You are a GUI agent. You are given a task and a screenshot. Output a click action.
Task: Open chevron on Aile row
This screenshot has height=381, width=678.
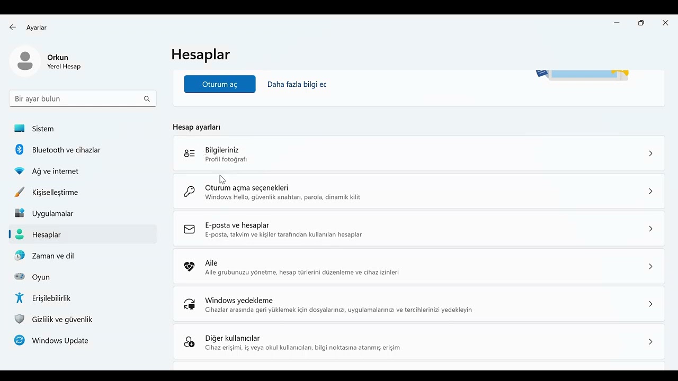click(x=650, y=267)
